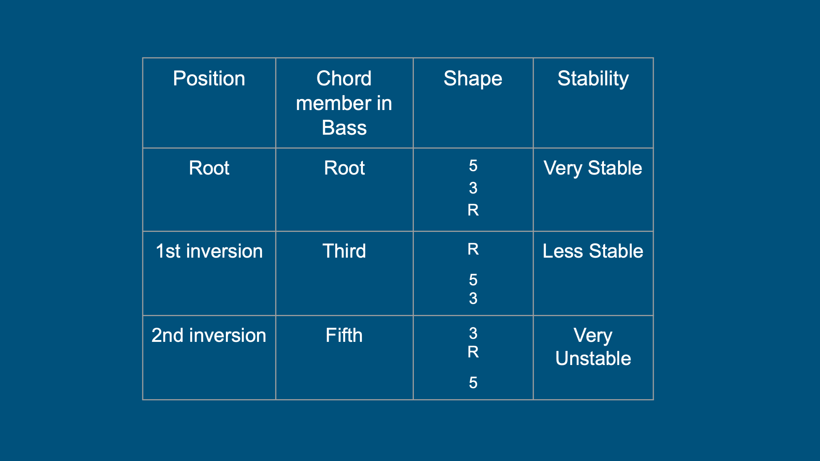Click the Stability column header
Screen dimensions: 820x461
[x=593, y=79]
